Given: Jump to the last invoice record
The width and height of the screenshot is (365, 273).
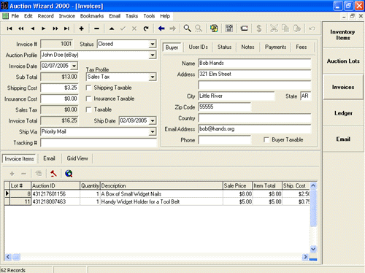Looking at the screenshot, I should [66, 28].
